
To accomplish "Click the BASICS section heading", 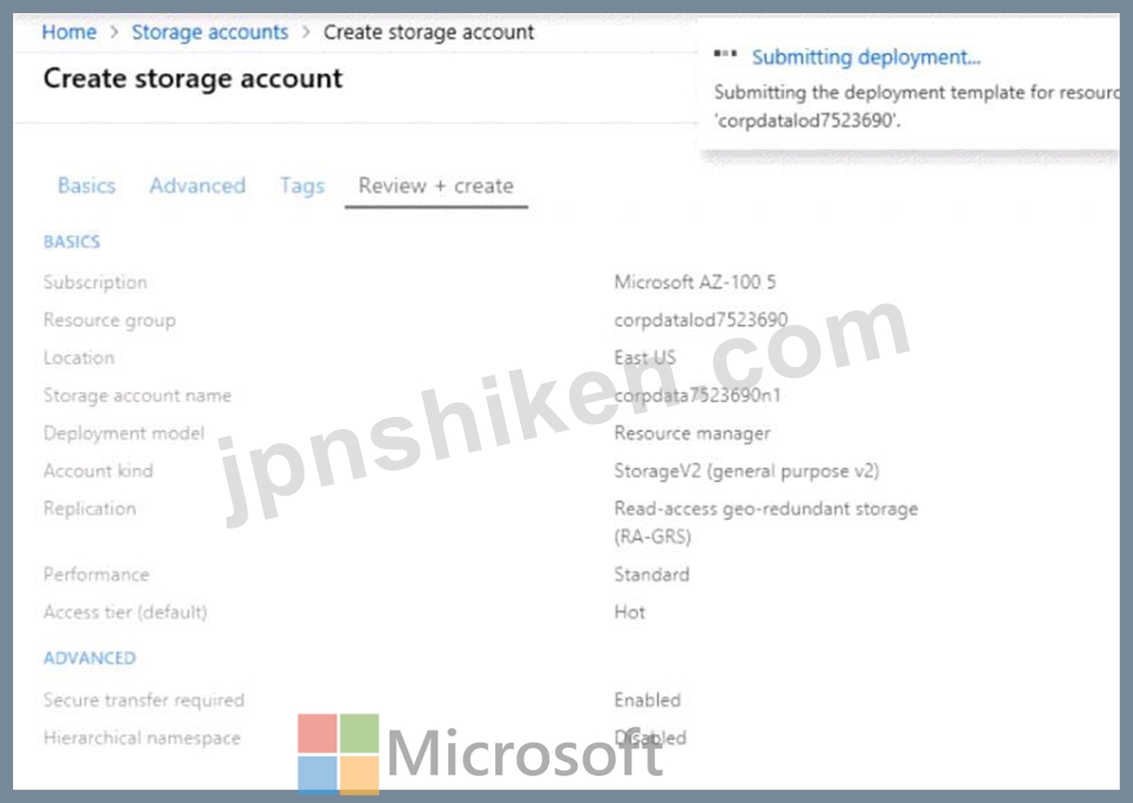I will click(72, 242).
